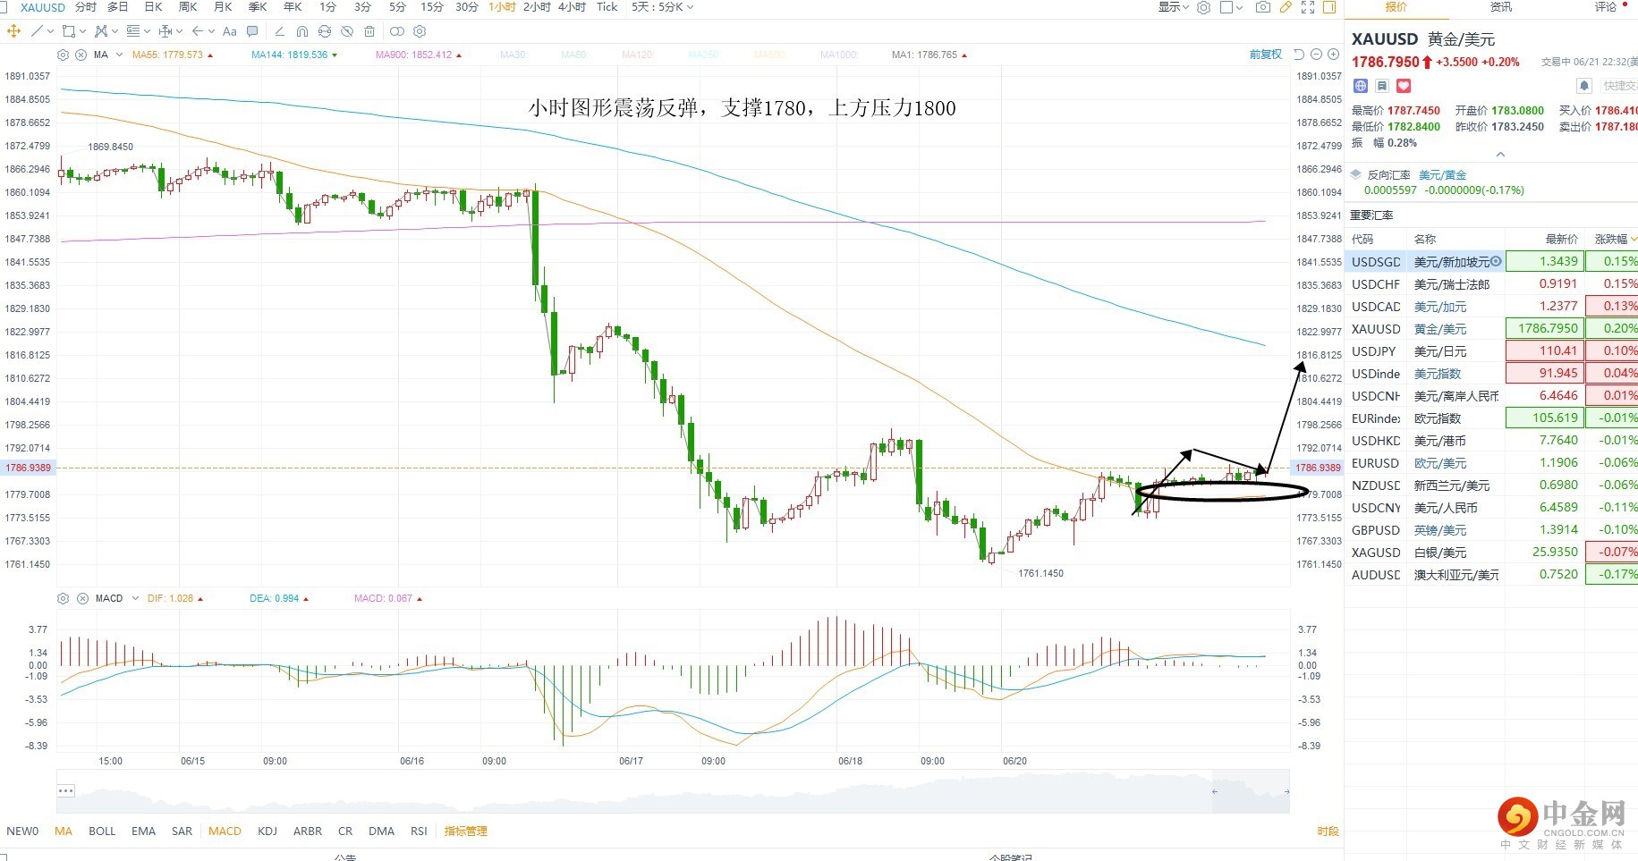Select BOLL indicator tab

coord(102,831)
